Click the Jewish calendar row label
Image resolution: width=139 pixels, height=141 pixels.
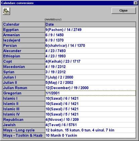[24, 125]
